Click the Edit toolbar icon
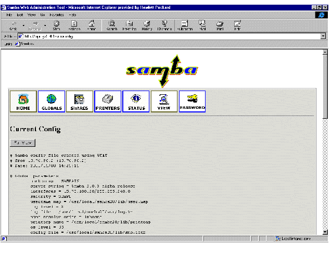Viewport: 332px width, 253px height. 237,26
